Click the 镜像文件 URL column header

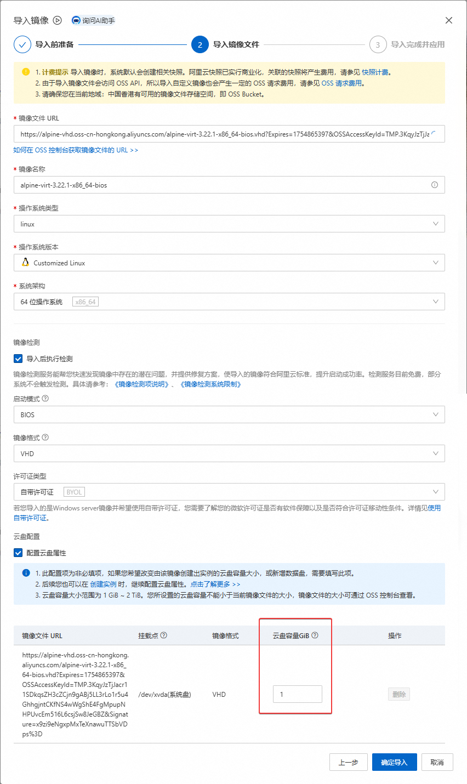42,635
